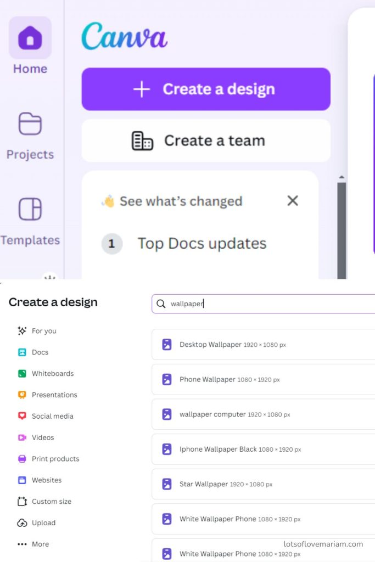Click the Create a design heading
The image size is (375, 562).
(x=53, y=302)
